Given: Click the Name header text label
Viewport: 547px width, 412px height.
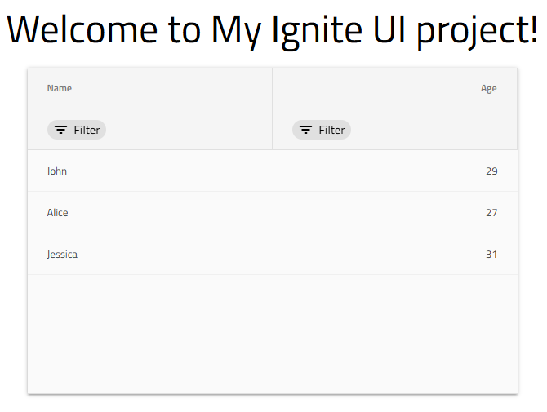Looking at the screenshot, I should 60,88.
